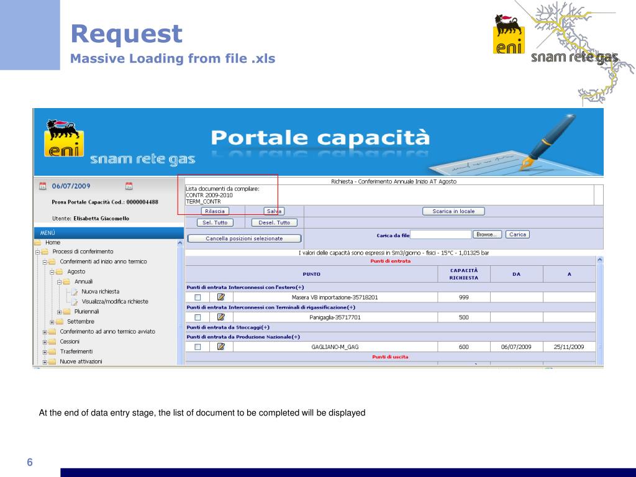
Task: Open Nuova richiesta menu entry
Action: click(x=100, y=292)
